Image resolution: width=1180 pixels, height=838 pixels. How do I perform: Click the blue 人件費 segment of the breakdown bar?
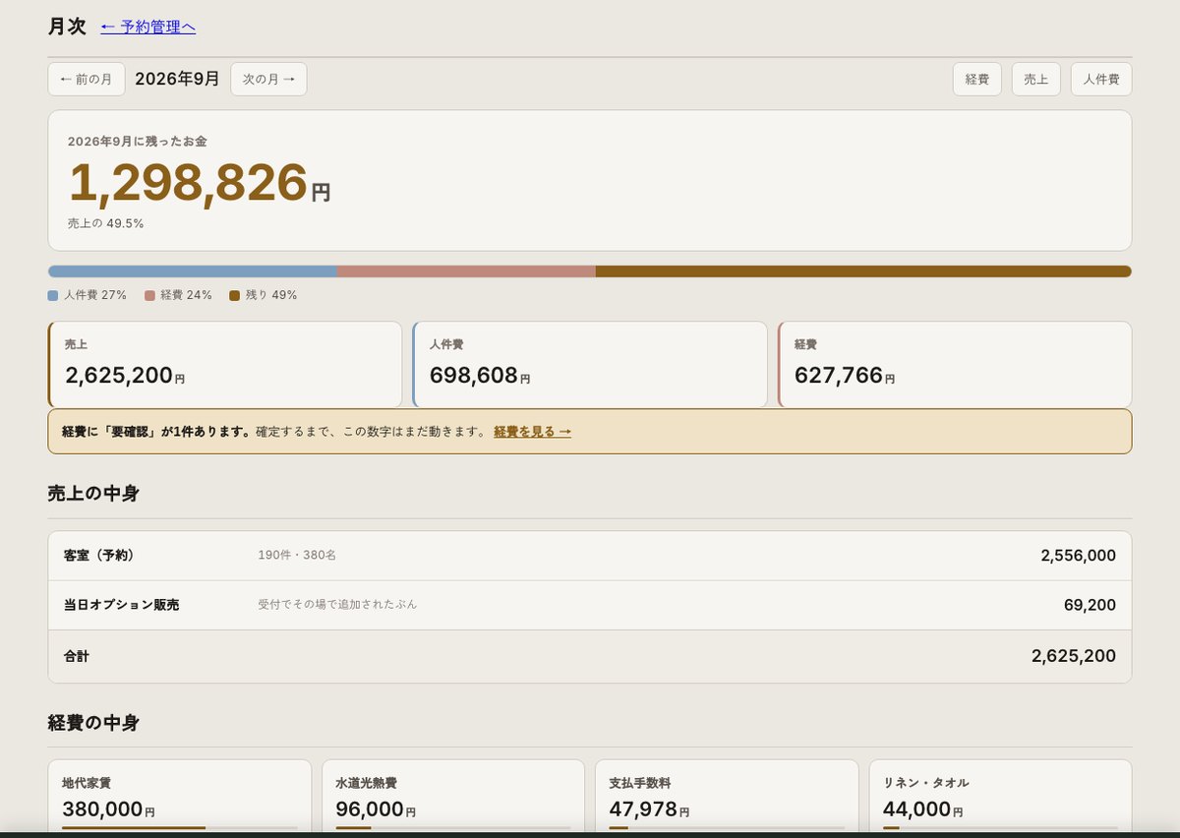click(193, 271)
